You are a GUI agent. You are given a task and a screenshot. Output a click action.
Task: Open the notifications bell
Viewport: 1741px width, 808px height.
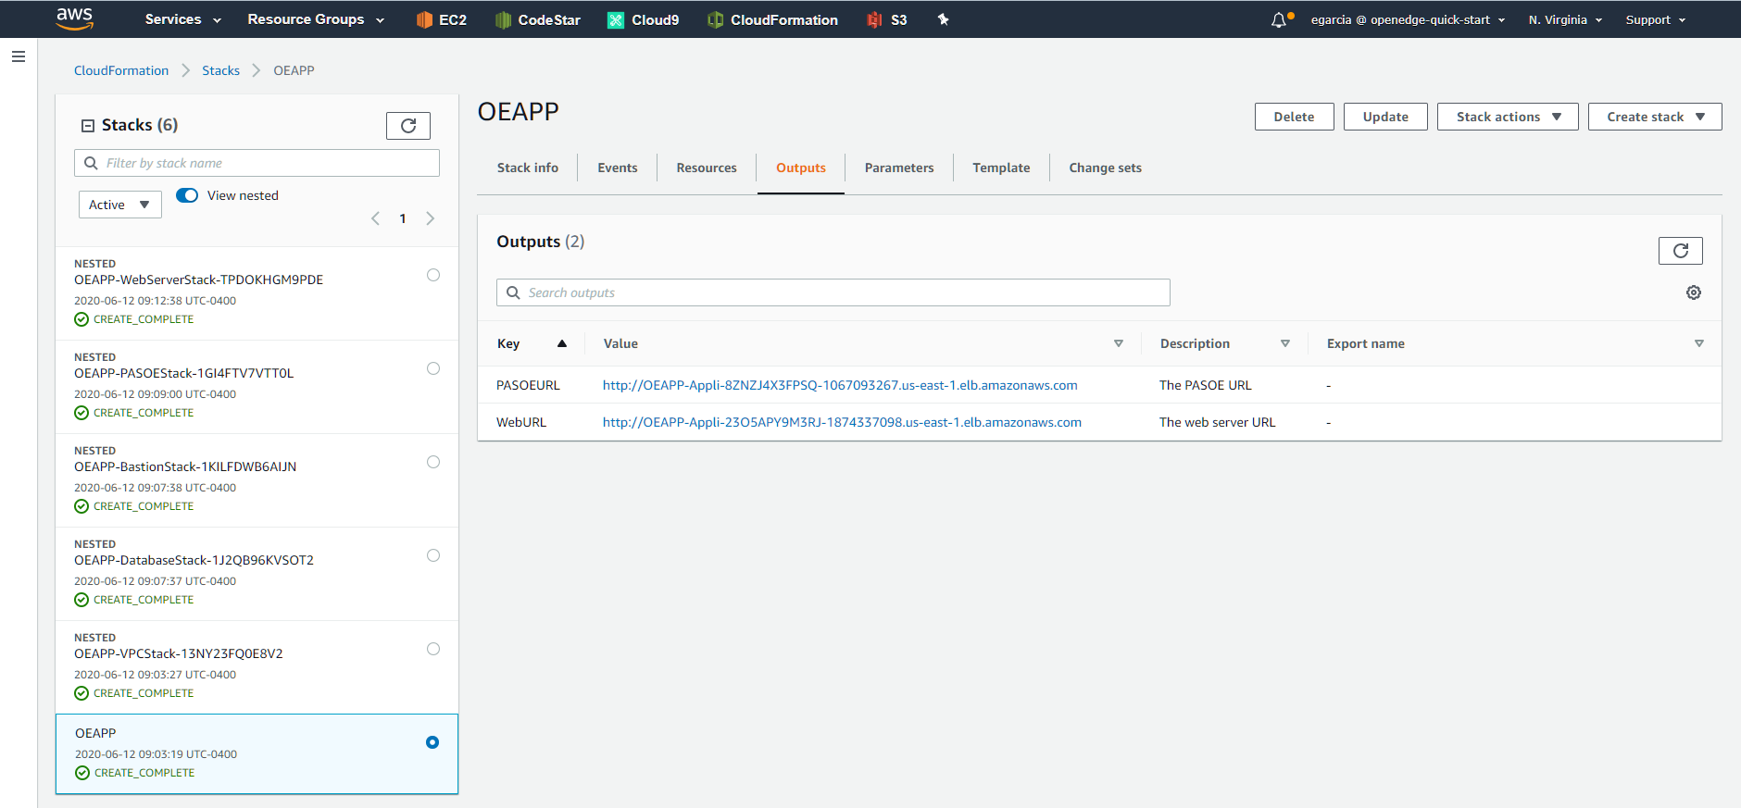pyautogui.click(x=1279, y=19)
